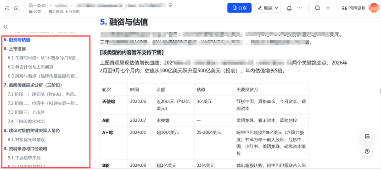Click the 25-30亿美元 valuation cell
Image resolution: width=381 pixels, height=170 pixels.
pos(214,143)
